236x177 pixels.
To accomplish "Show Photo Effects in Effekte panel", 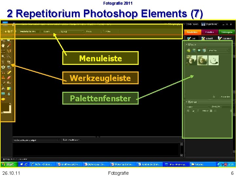I will coord(199,50).
